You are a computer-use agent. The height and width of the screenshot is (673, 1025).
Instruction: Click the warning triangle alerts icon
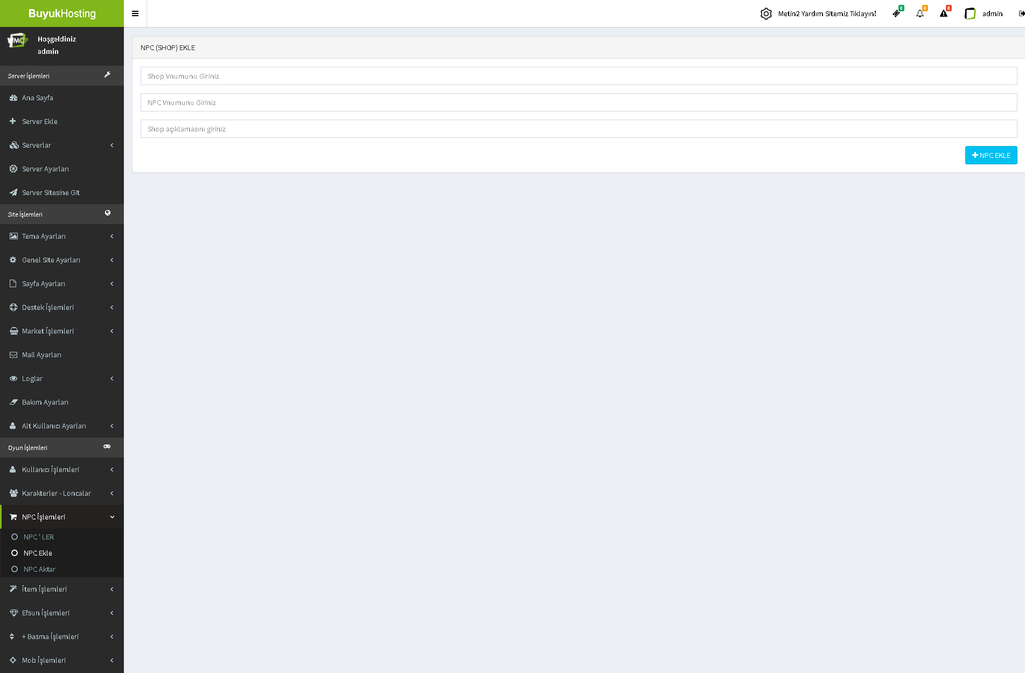(x=944, y=14)
